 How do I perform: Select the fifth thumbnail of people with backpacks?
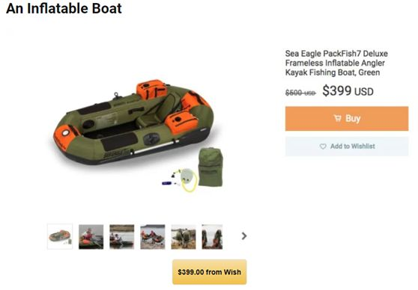184,237
